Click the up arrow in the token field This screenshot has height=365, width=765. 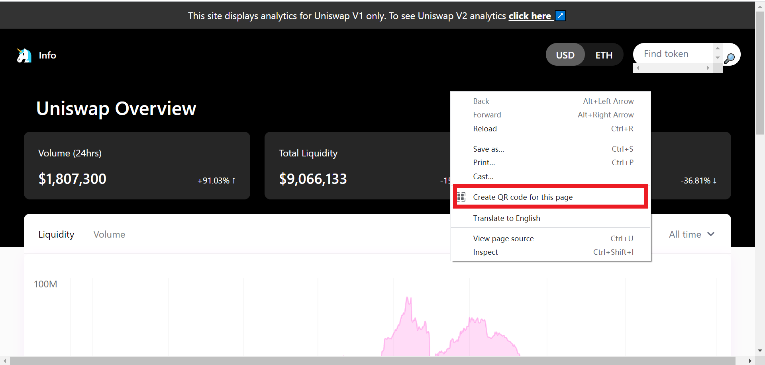point(718,49)
